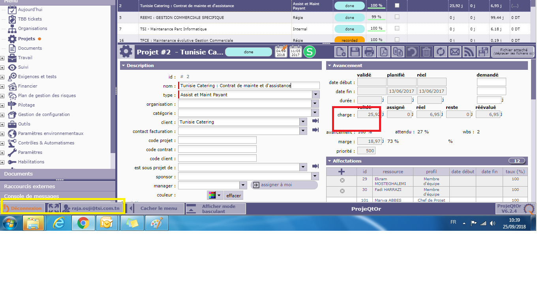Open Organisations in the left menu
The height and width of the screenshot is (303, 537).
click(32, 28)
